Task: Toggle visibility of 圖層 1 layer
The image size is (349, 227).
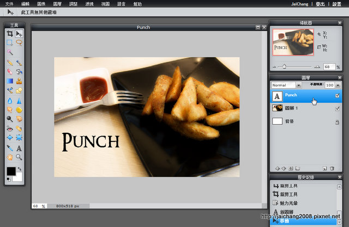Action: (338, 109)
